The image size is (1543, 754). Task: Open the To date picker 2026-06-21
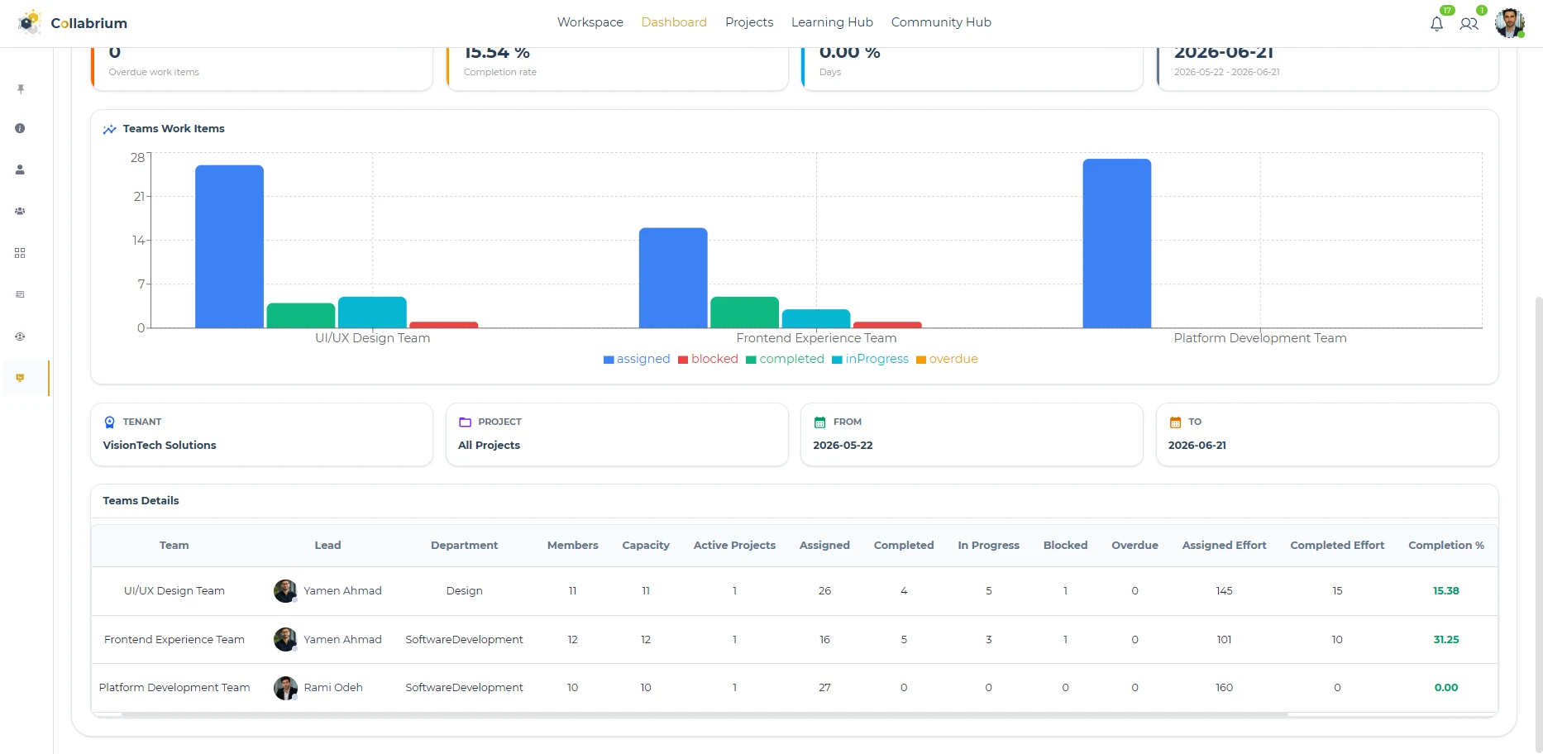pyautogui.click(x=1327, y=435)
